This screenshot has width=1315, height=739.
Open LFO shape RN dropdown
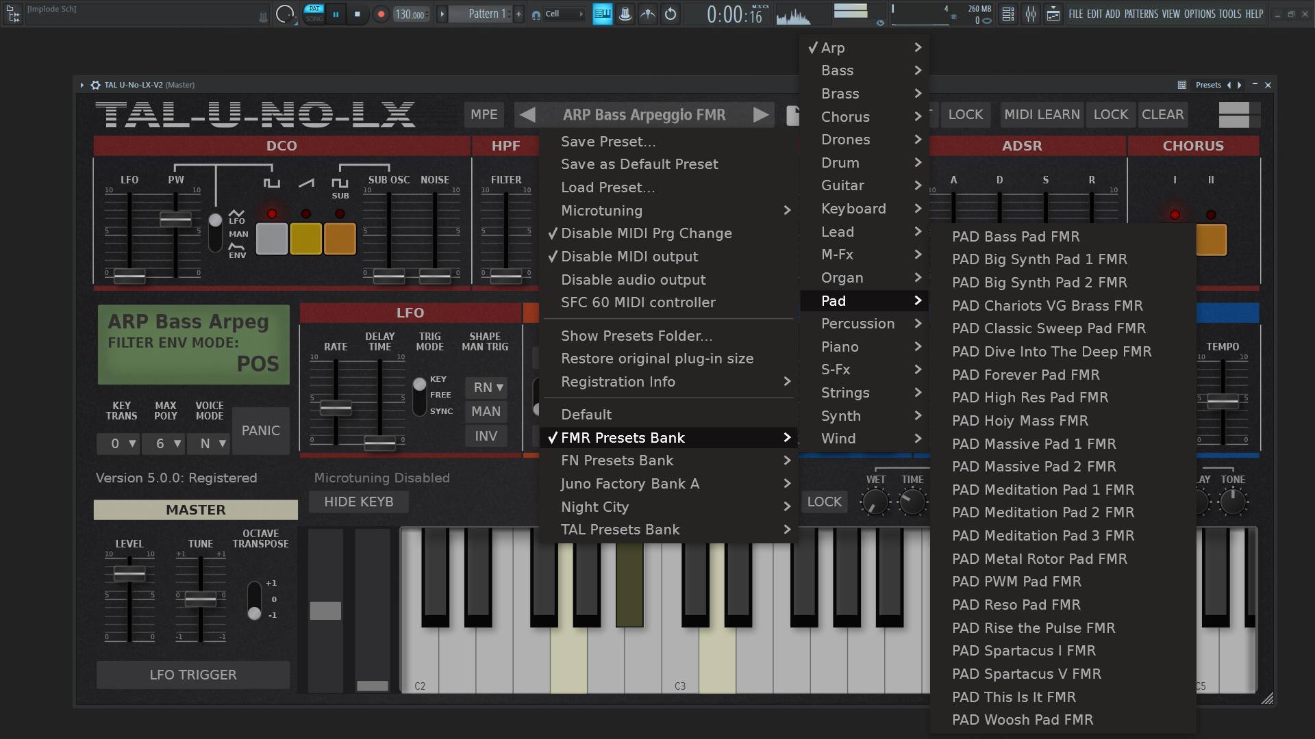[486, 387]
